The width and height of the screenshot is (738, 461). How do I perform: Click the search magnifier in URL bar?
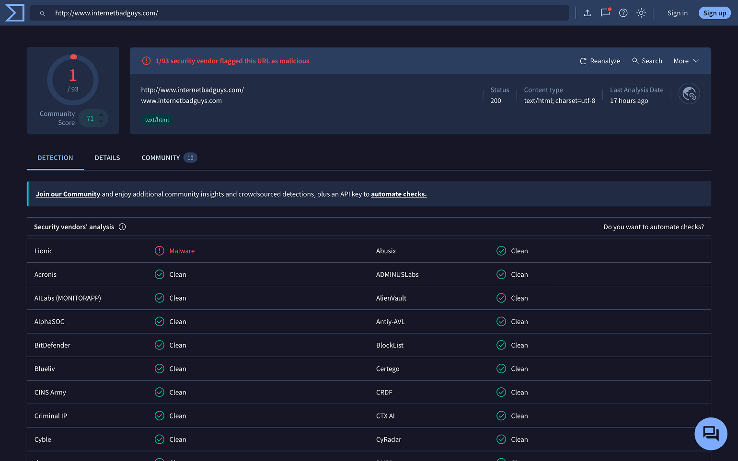[x=42, y=13]
